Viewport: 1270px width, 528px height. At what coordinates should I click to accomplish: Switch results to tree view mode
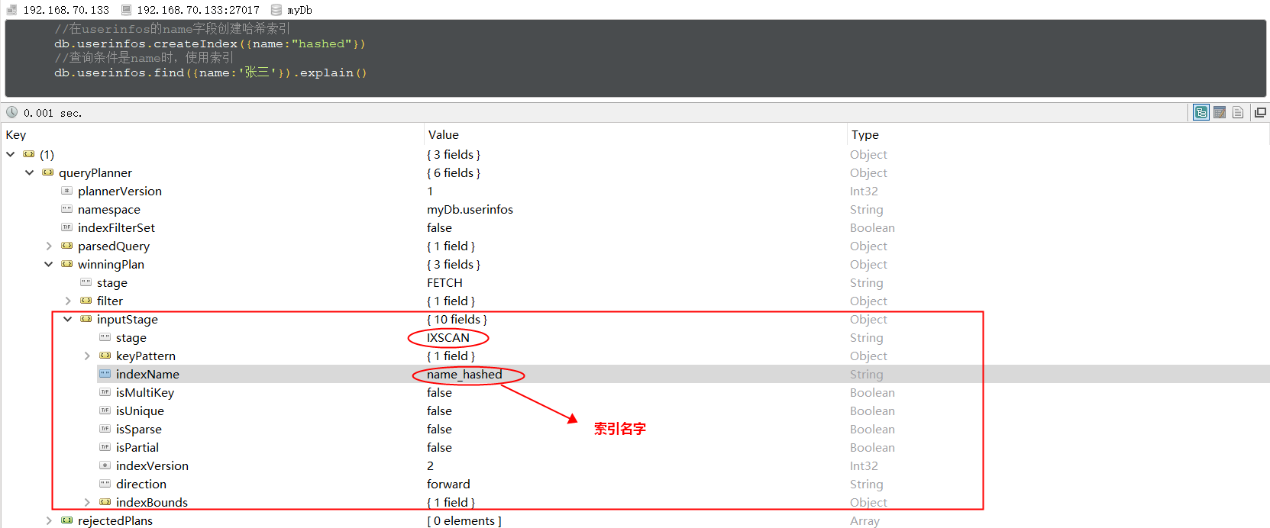[x=1201, y=113]
